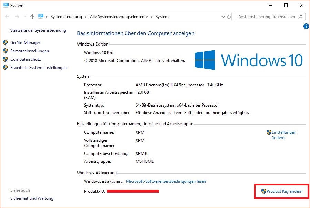Read the Microsoft-Softwarelizenzbedingungen link

coord(166,181)
